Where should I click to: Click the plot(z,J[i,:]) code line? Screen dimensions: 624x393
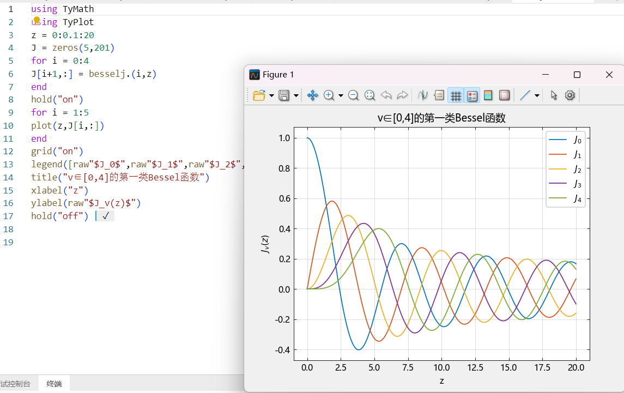click(x=68, y=126)
